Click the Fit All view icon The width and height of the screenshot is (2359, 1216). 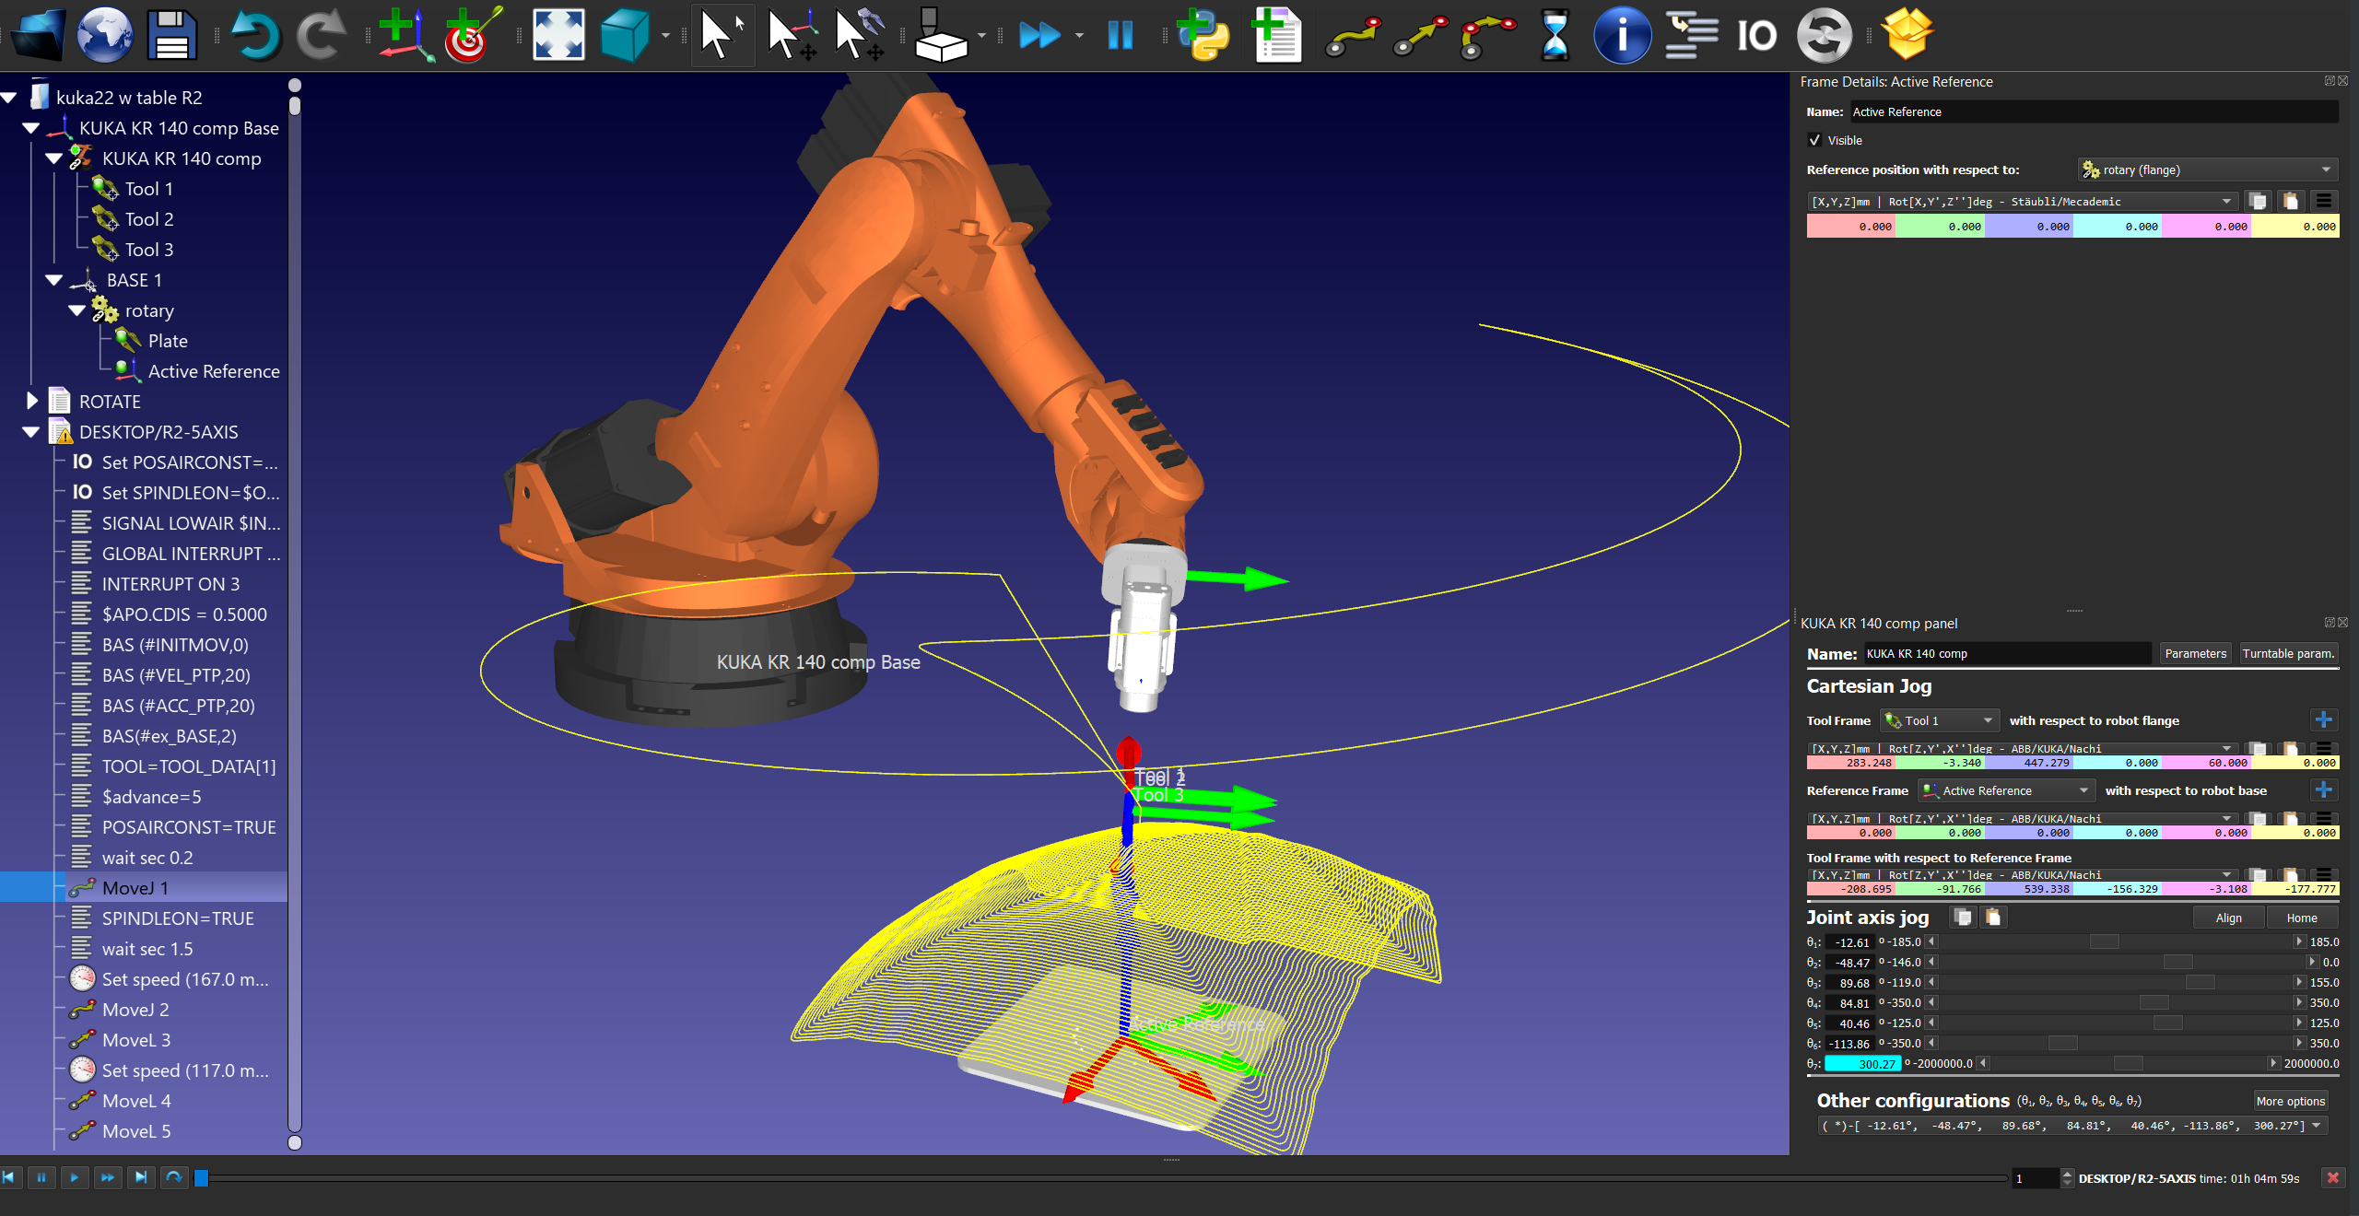tap(558, 35)
